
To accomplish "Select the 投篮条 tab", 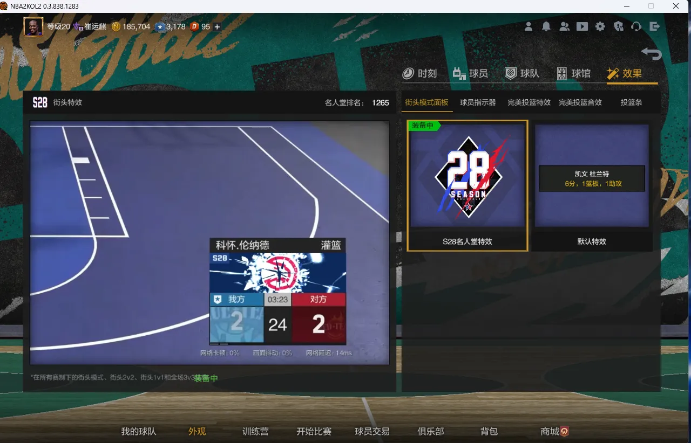I will point(631,102).
